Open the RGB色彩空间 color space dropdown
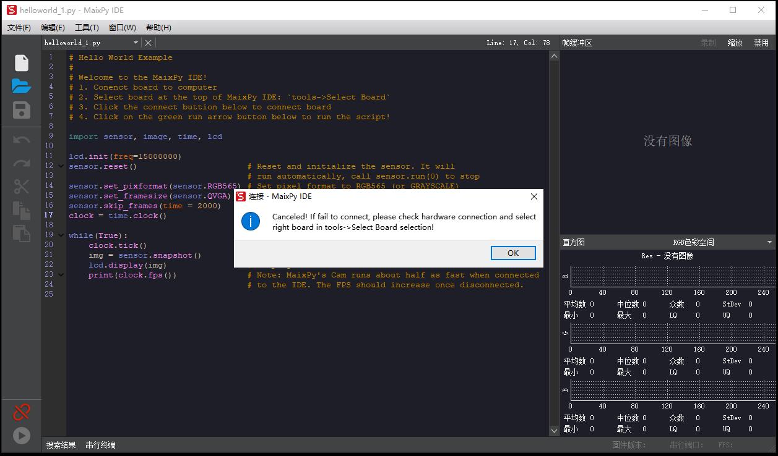The width and height of the screenshot is (778, 456). point(771,242)
